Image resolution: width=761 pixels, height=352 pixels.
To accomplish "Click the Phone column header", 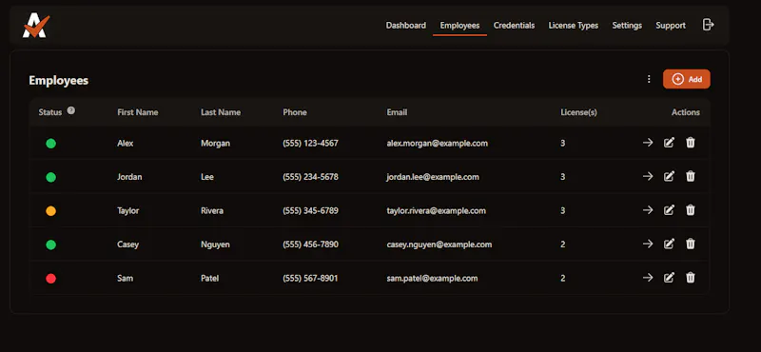I will [x=295, y=112].
